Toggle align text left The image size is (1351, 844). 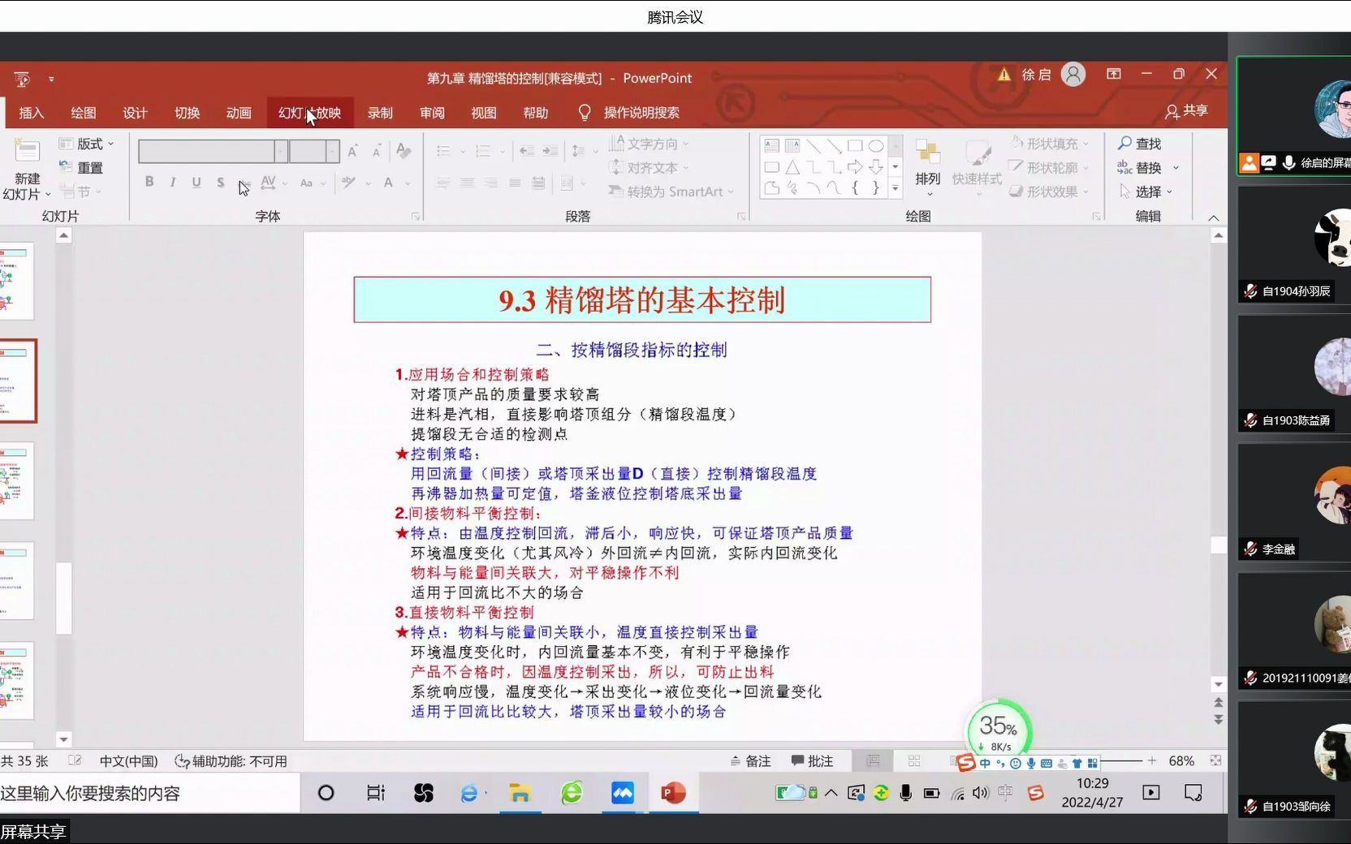coord(443,183)
